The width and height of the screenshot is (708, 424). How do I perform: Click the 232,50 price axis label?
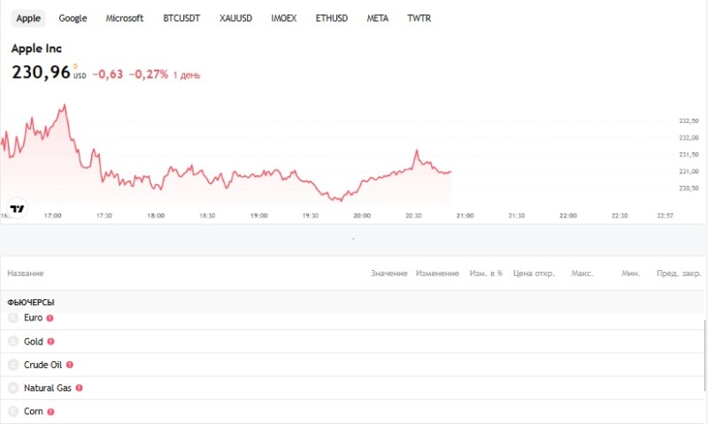pos(689,121)
